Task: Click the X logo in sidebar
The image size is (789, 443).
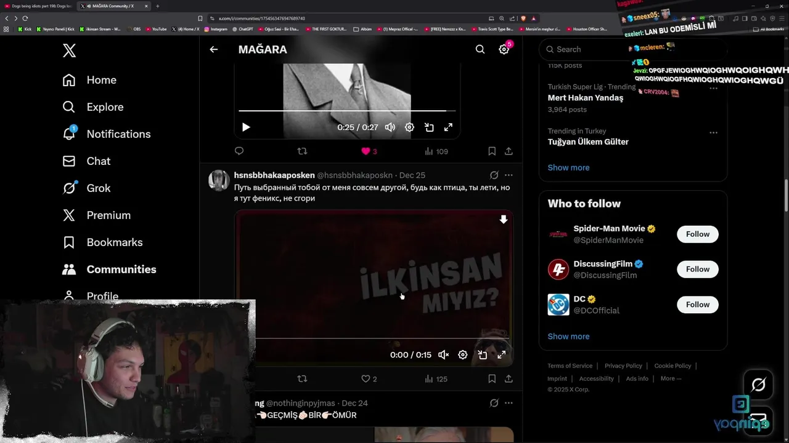Action: [x=70, y=50]
